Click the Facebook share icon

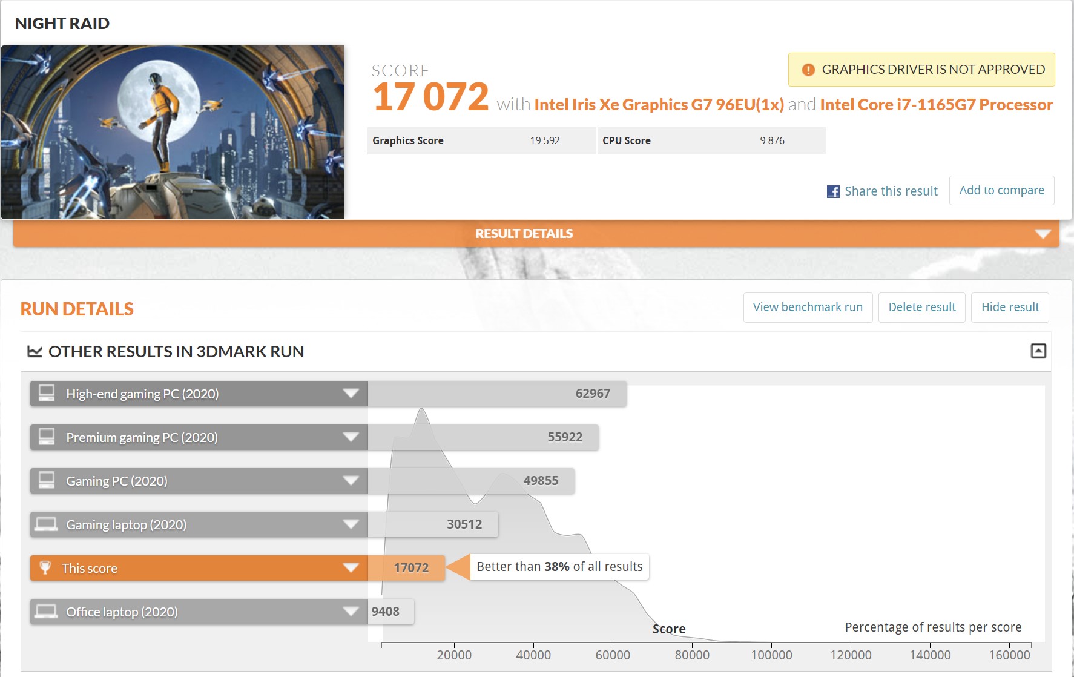pyautogui.click(x=833, y=191)
